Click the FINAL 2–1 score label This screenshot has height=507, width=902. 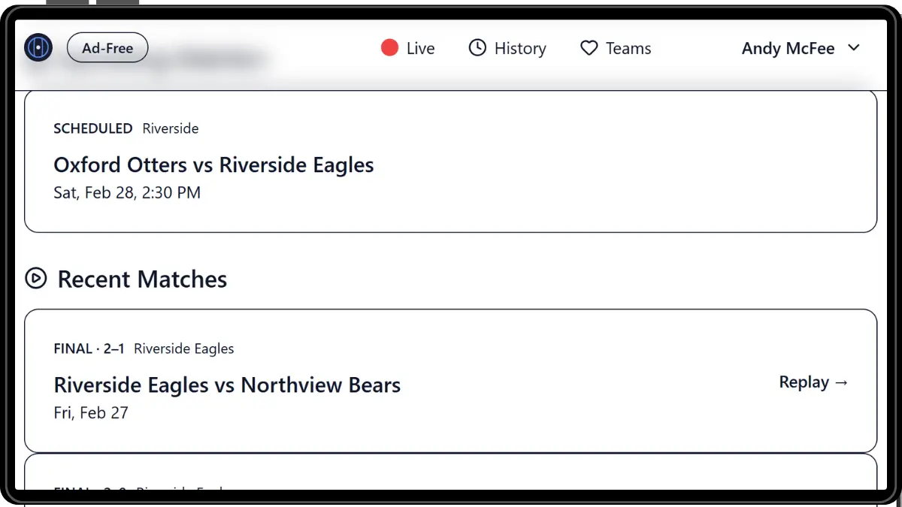click(89, 349)
